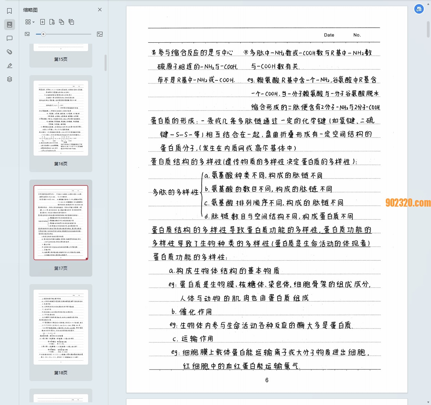Open the attachments paperclip panel
This screenshot has height=405, width=431.
tap(10, 52)
